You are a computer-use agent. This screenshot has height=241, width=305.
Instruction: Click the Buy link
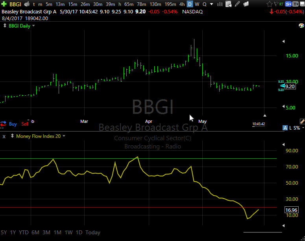13,124
